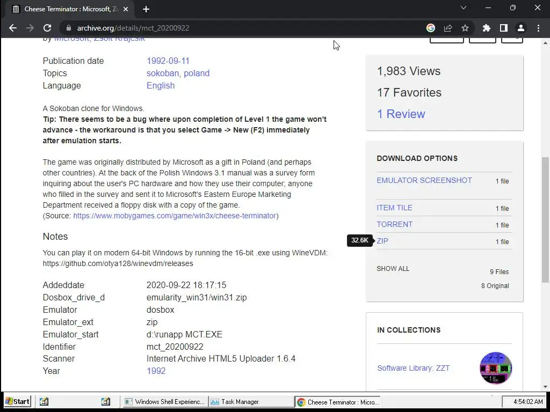550x412 pixels.
Task: Share this page using the share icon
Action: (448, 28)
